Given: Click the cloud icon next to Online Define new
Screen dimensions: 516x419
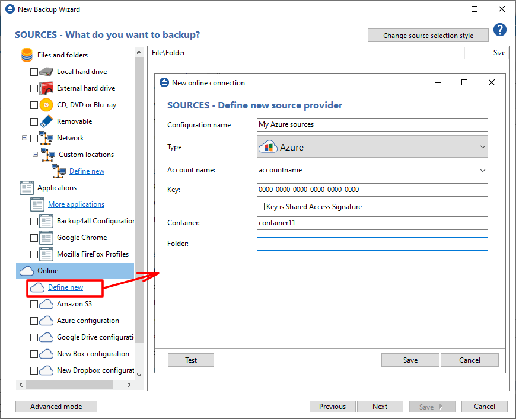Looking at the screenshot, I should 37,287.
